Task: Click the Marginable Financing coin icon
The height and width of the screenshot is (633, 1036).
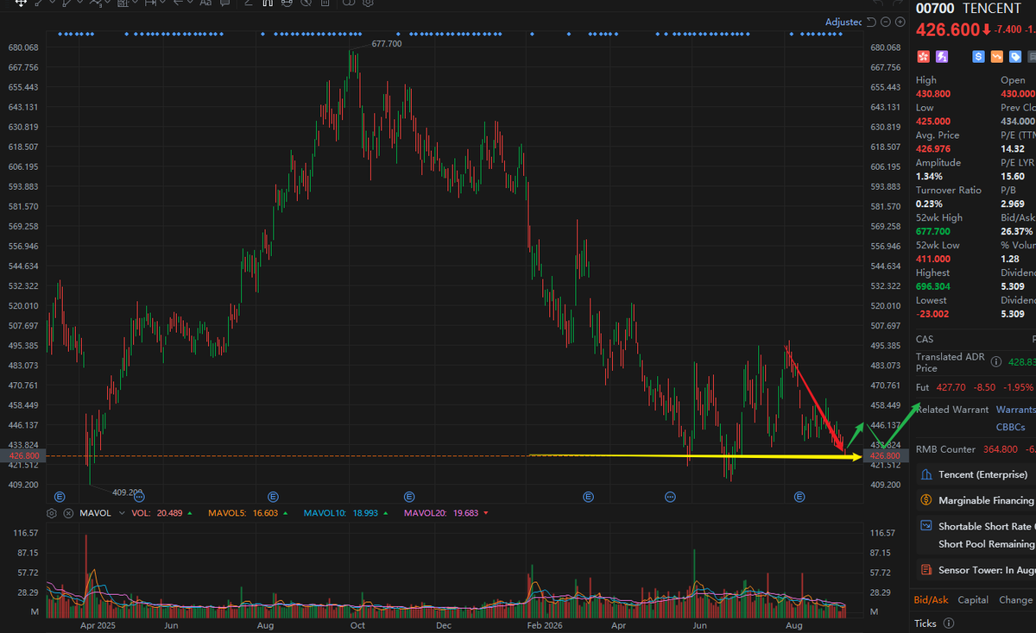Action: click(x=925, y=500)
